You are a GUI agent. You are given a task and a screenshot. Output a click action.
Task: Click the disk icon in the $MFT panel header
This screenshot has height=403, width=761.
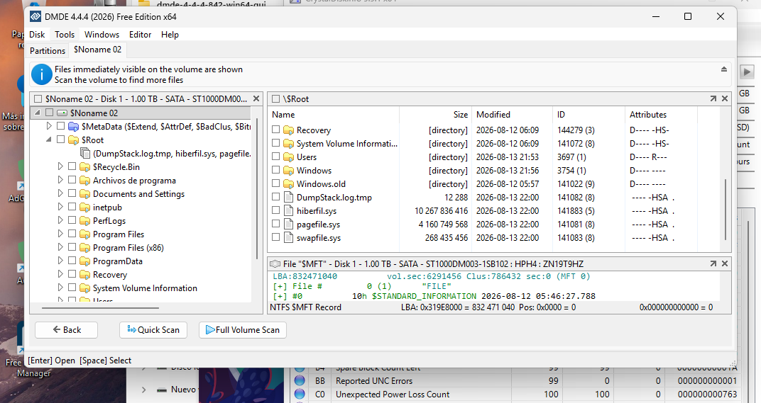pyautogui.click(x=275, y=264)
